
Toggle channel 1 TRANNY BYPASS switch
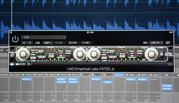[68, 56]
